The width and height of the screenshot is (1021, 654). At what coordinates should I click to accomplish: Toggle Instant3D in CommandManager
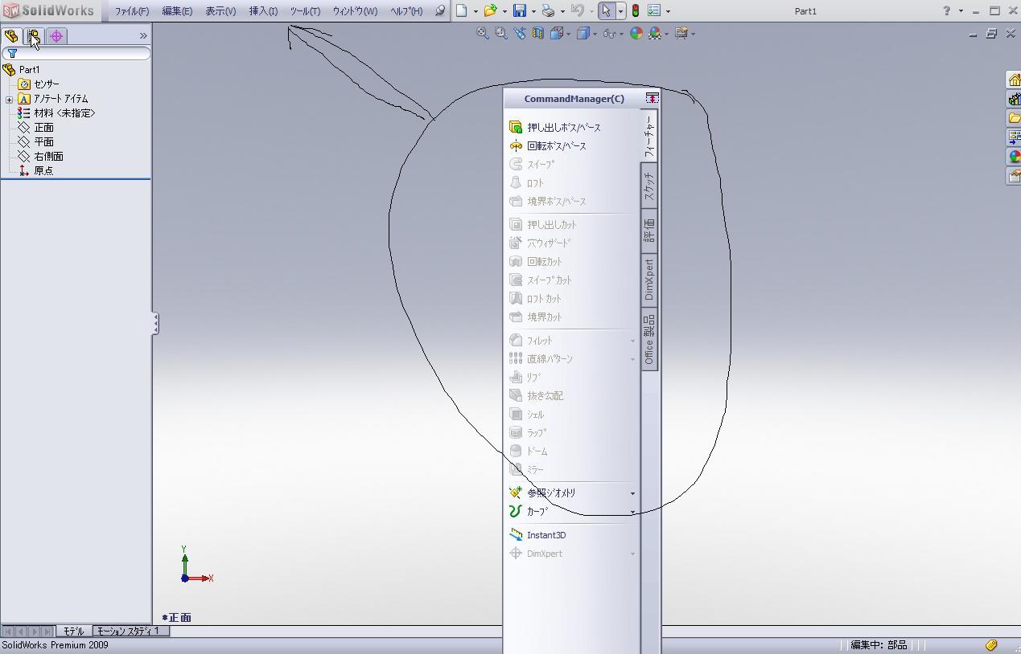tap(538, 535)
